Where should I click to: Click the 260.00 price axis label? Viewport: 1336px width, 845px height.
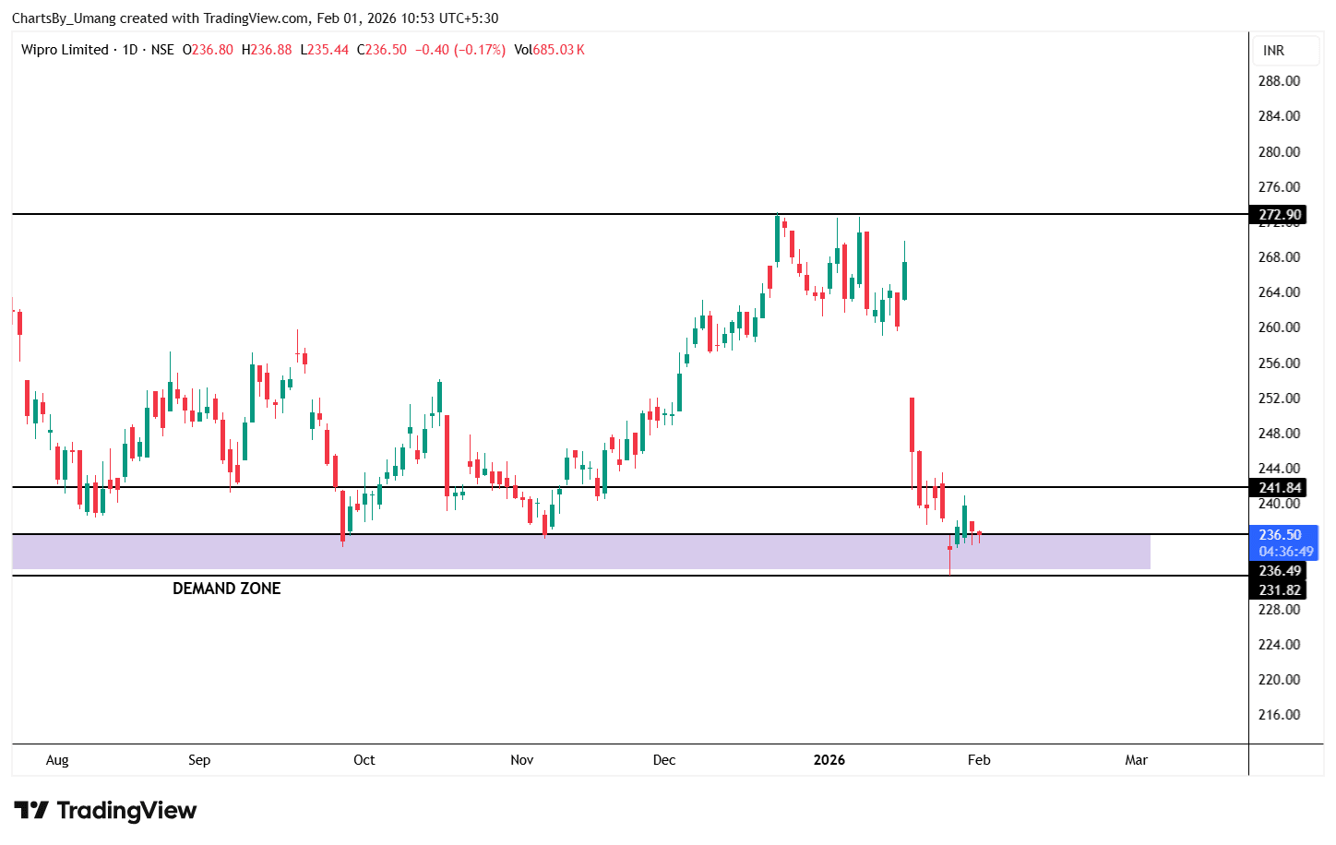click(x=1280, y=327)
